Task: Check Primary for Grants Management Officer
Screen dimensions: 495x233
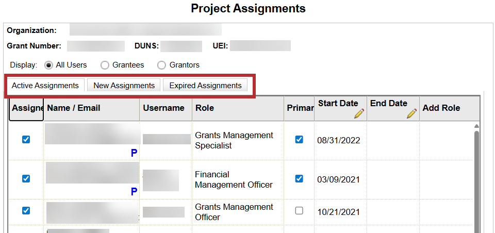Action: tap(299, 211)
